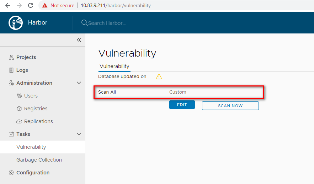Click the Registries cube icon

point(19,109)
